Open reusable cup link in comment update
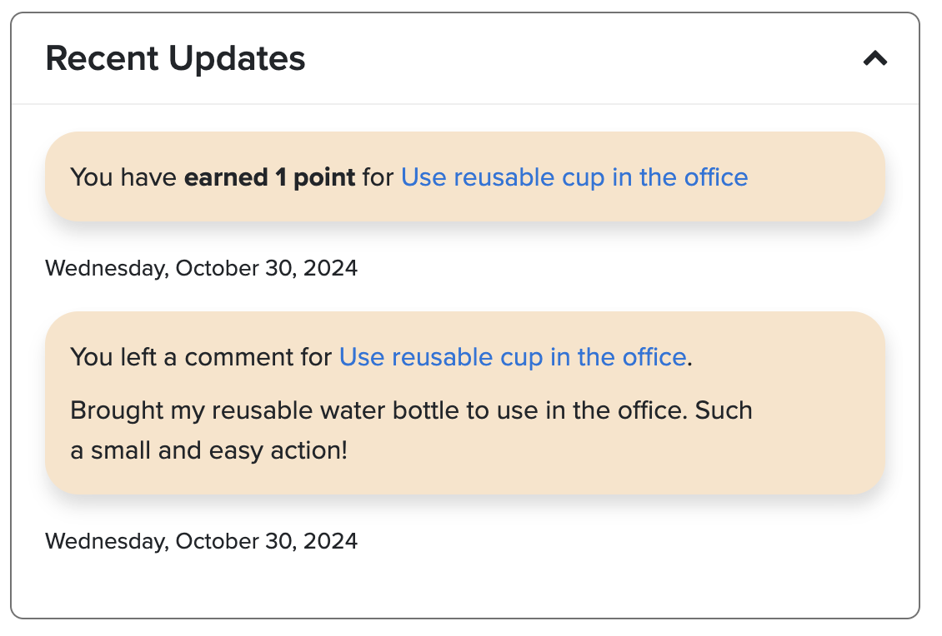Screen dimensions: 942x636 (x=512, y=357)
